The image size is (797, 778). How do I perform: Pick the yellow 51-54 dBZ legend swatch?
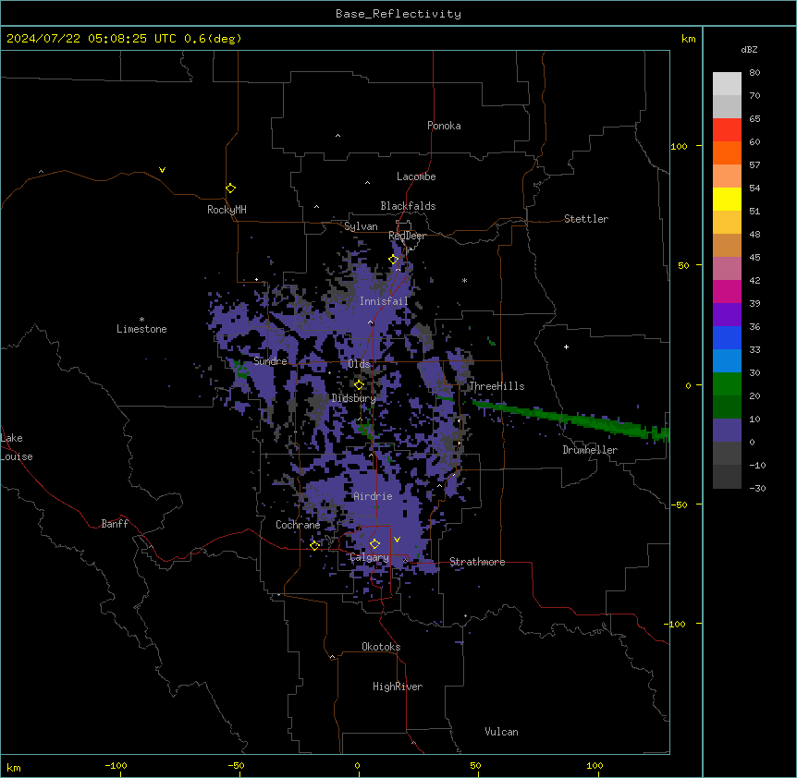[727, 199]
